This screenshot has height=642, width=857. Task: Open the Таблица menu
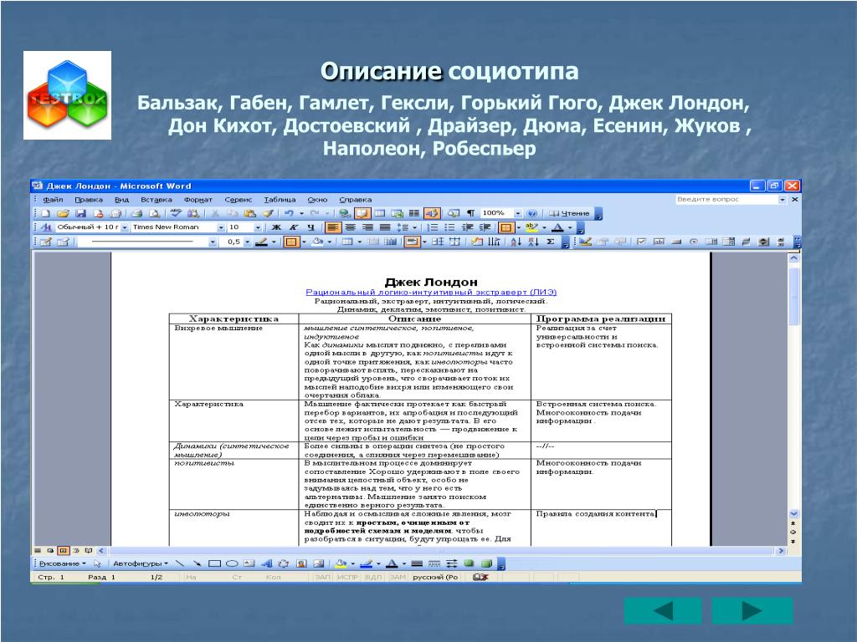click(x=280, y=200)
